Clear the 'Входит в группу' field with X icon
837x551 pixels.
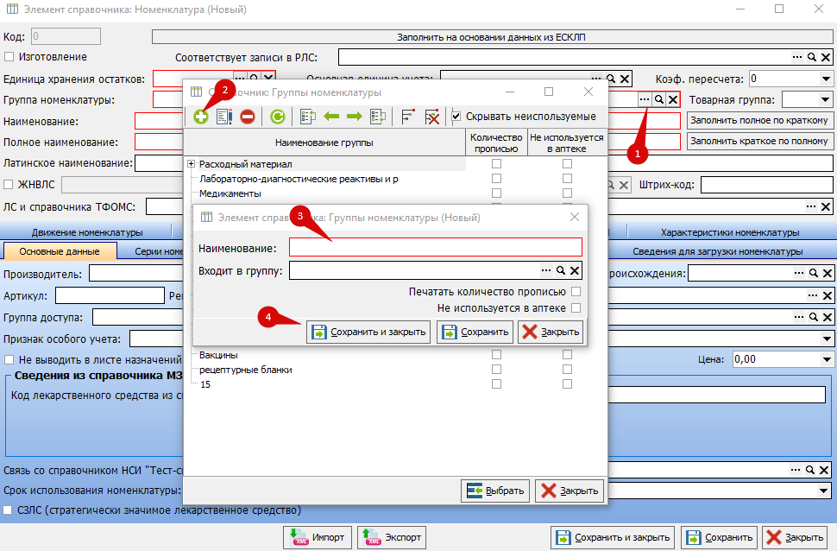click(x=575, y=271)
